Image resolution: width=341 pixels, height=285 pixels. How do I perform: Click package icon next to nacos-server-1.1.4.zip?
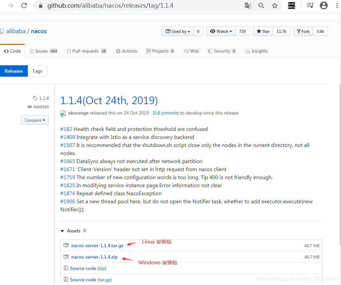[66, 257]
